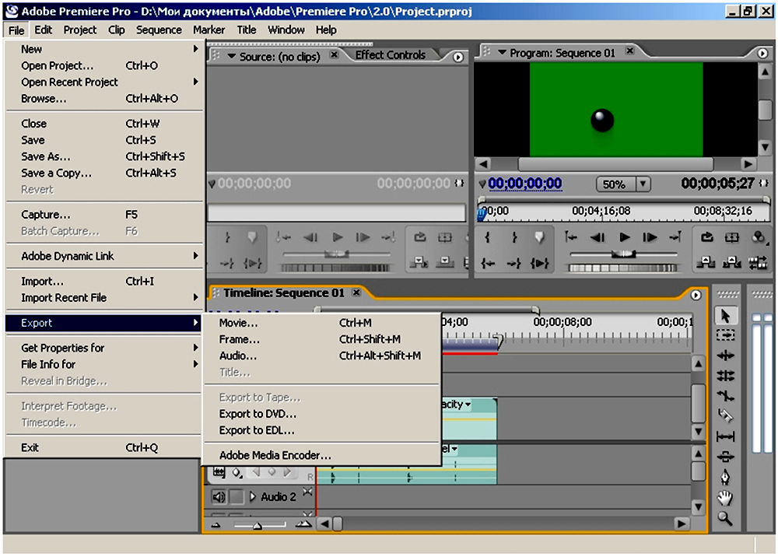
Task: Close the Timeline Sequence 01 tab
Action: click(x=356, y=293)
